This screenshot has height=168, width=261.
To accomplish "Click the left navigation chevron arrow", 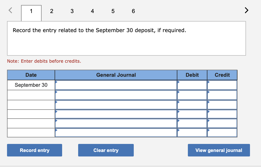I will (10, 10).
